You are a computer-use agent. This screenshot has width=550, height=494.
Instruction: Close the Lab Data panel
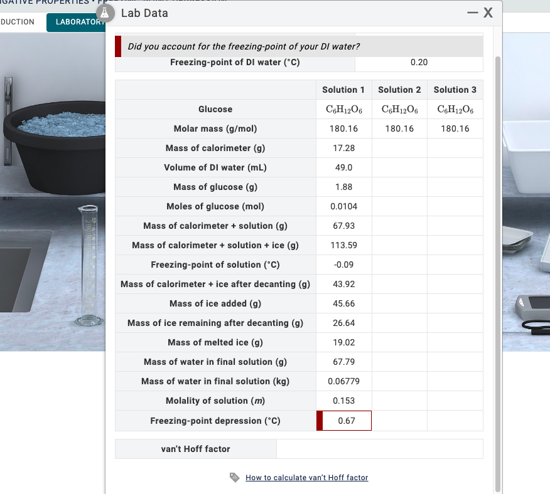click(x=488, y=13)
